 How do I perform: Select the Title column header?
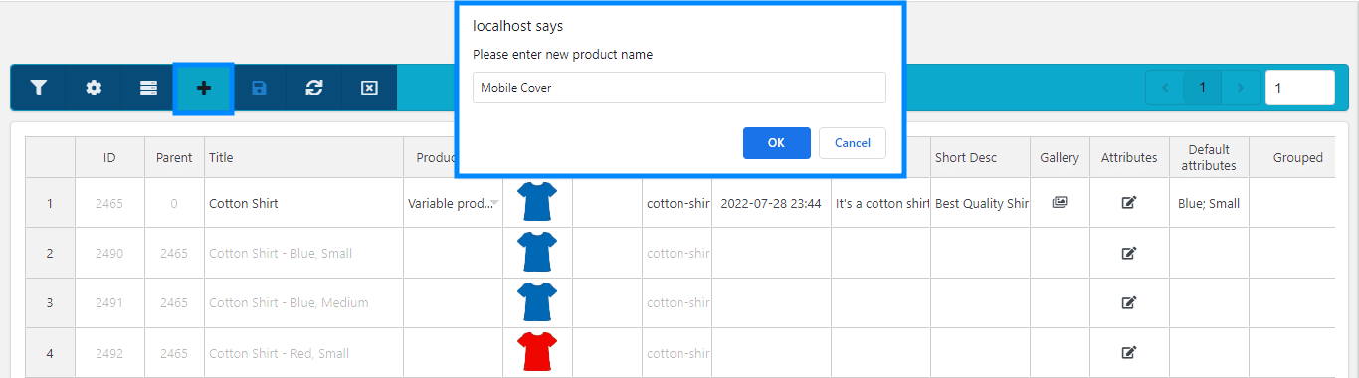(221, 157)
